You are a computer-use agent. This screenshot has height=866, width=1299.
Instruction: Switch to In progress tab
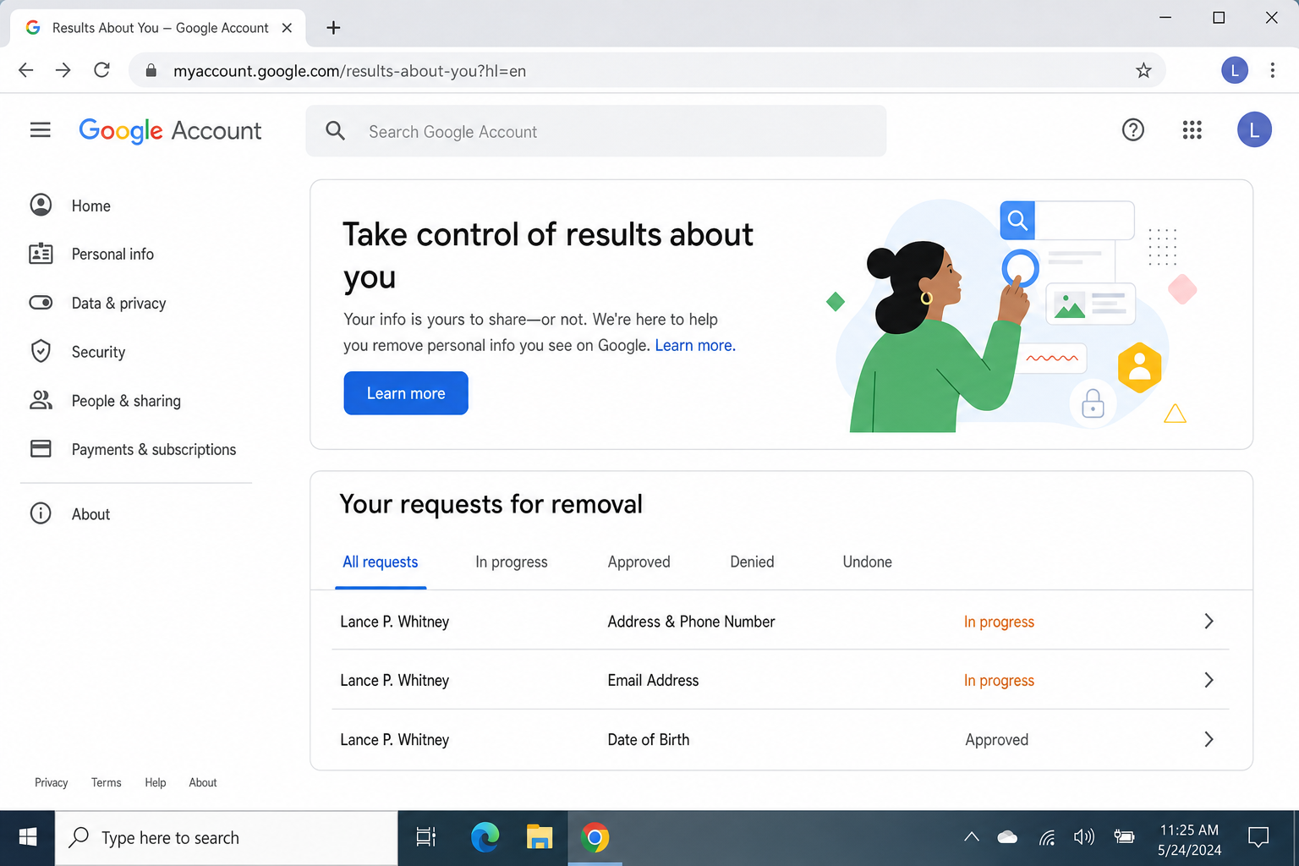coord(512,562)
